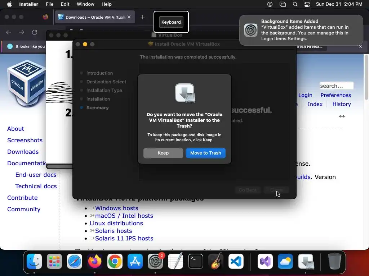Close the Downloads Firefox tab

(129, 17)
